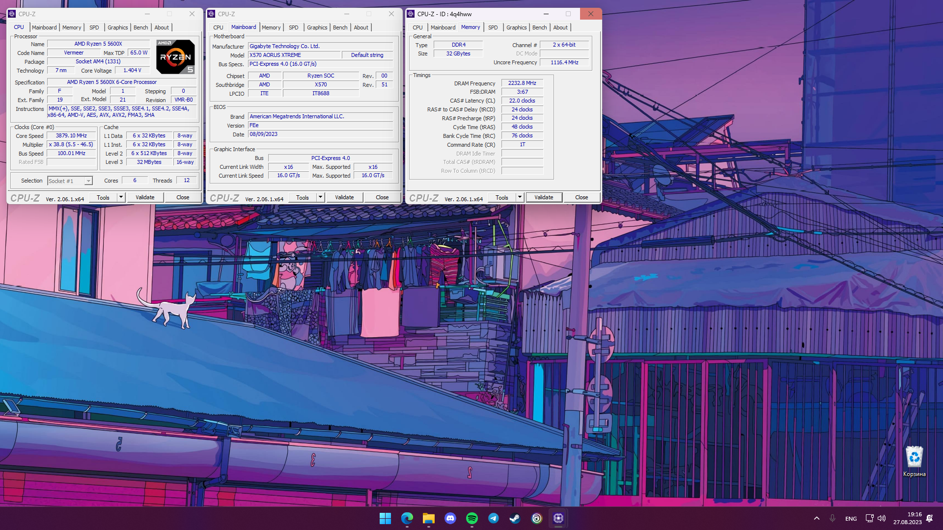Switch to CPU tab in second window
943x530 pixels.
point(219,27)
